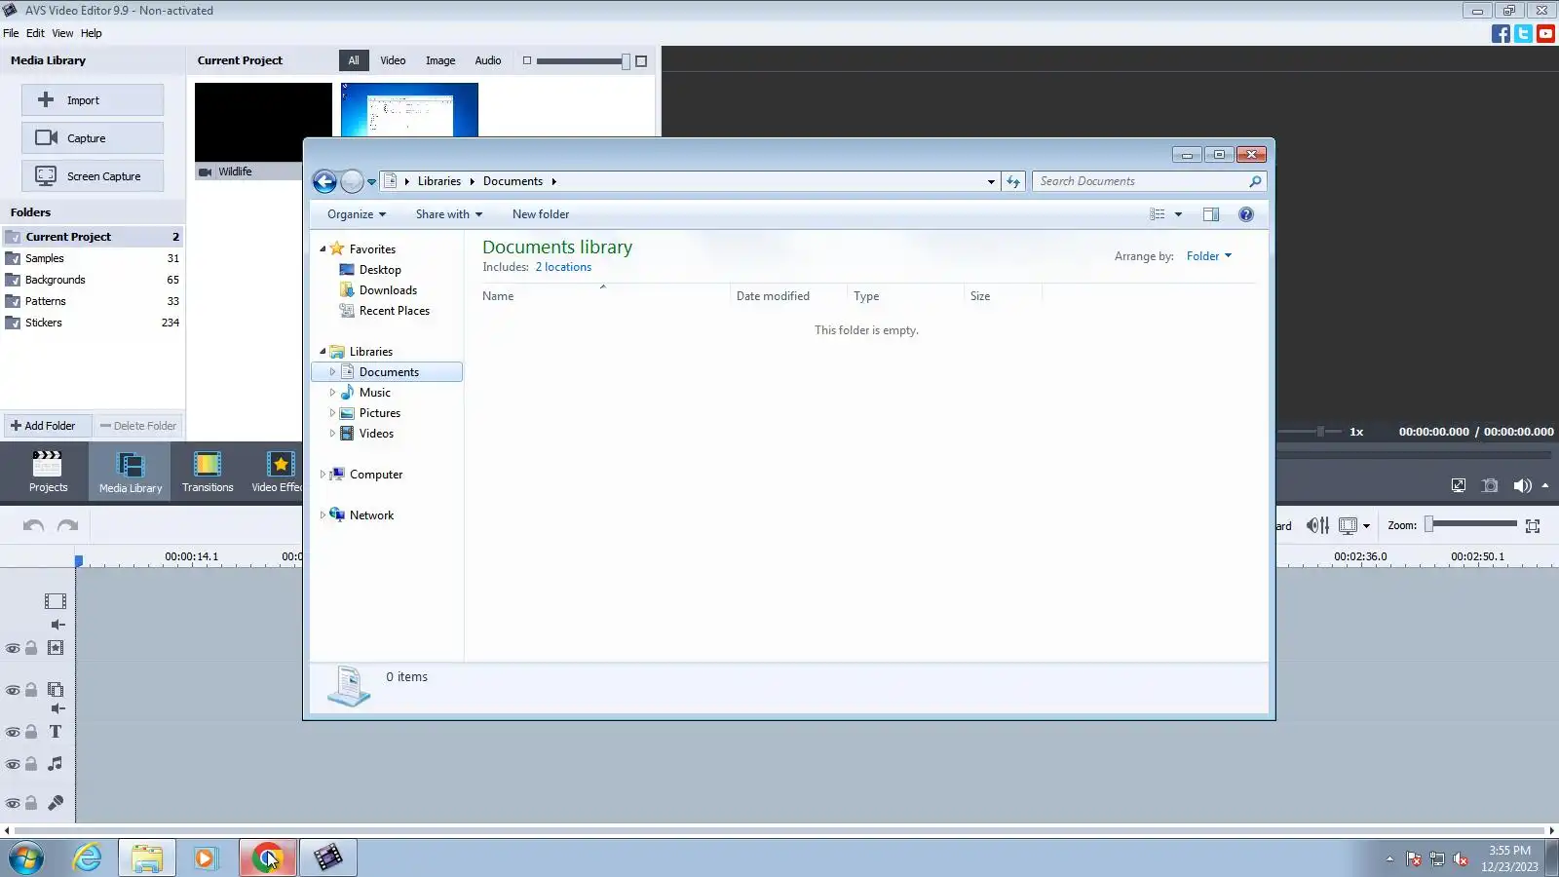The height and width of the screenshot is (877, 1559).
Task: Open Explorer help question mark icon
Action: (x=1245, y=214)
